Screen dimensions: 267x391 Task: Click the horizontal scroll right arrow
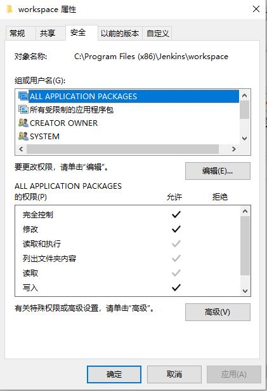(233, 149)
